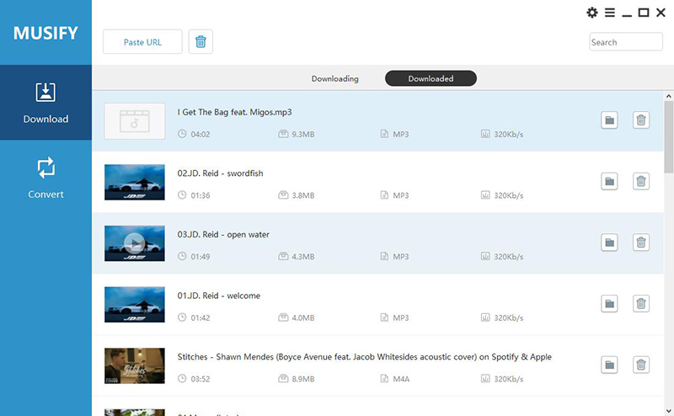This screenshot has height=416, width=674.
Task: Click the Paste URL button
Action: [x=142, y=42]
